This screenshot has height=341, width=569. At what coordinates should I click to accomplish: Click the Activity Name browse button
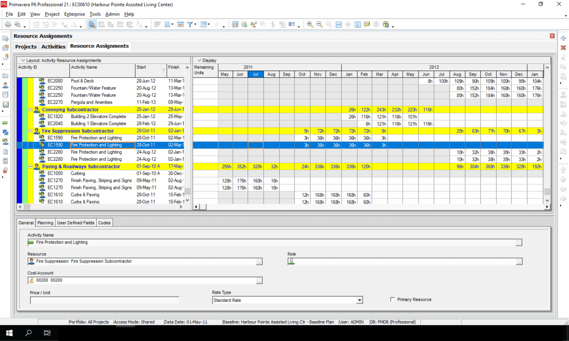coord(519,243)
